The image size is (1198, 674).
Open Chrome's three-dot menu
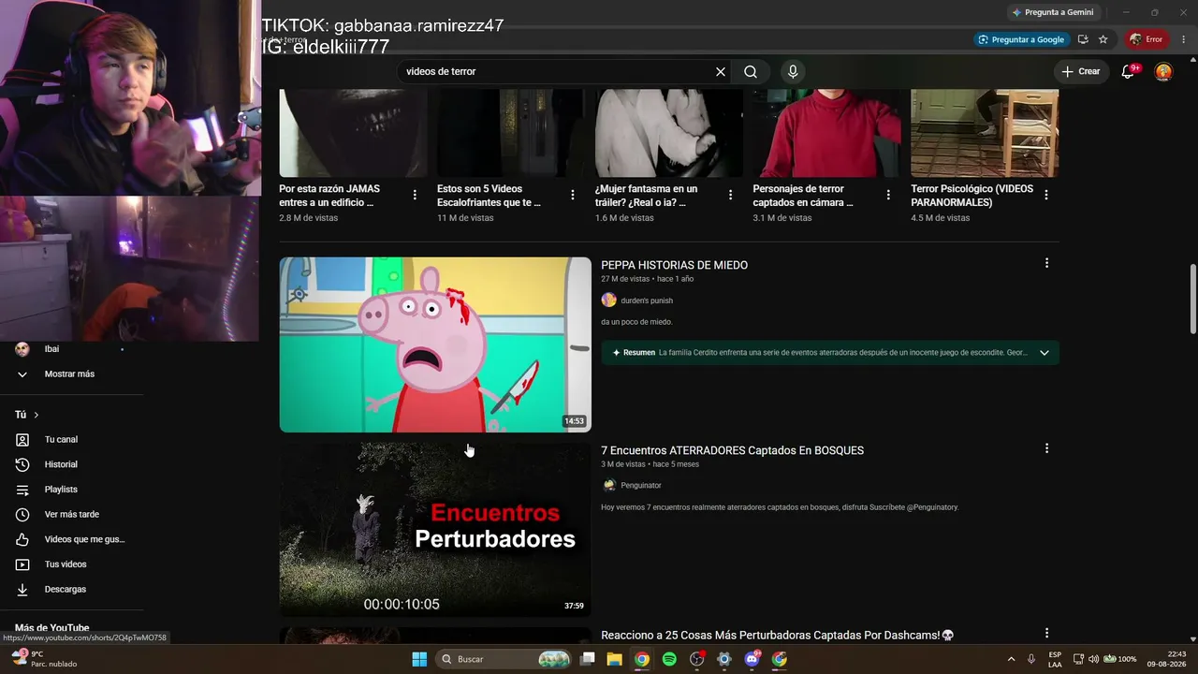click(1184, 39)
